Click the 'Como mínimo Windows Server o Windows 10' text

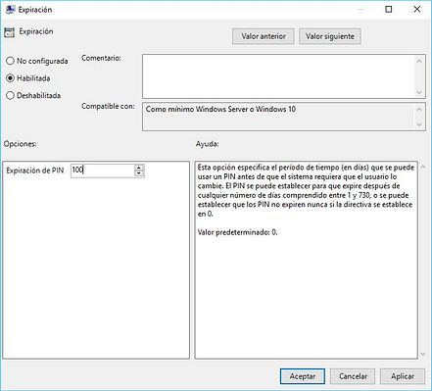(220, 109)
